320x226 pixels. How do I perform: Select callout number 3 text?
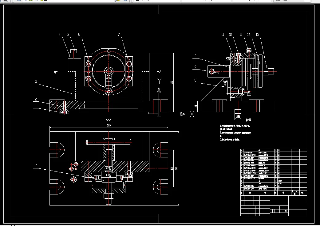click(x=36, y=82)
